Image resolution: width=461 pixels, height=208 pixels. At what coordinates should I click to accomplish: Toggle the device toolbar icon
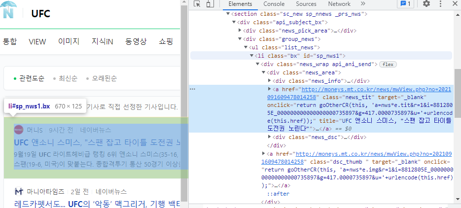pos(210,4)
